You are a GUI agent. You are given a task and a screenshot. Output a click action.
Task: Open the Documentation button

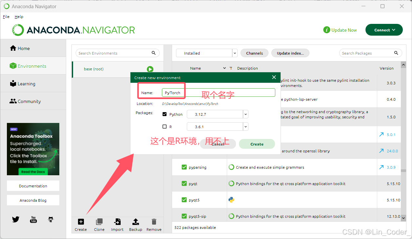click(33, 186)
